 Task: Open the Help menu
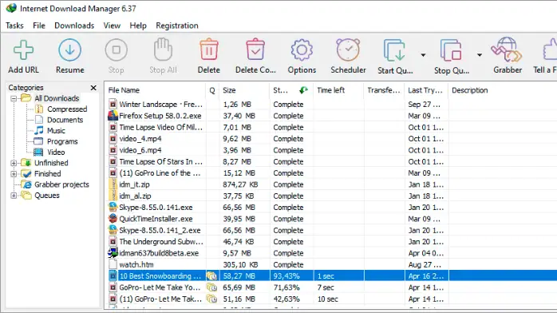[138, 26]
